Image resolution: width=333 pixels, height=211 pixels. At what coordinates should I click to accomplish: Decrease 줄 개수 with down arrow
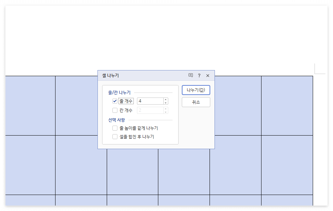(166, 103)
